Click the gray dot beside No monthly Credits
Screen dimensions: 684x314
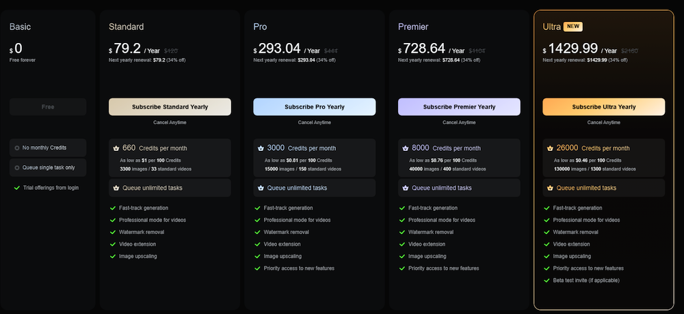(x=17, y=148)
